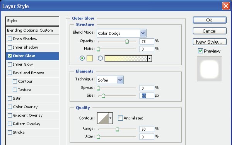Image resolution: width=232 pixels, height=145 pixels.
Task: Enable the Gradient Overlay checkbox
Action: [x=10, y=115]
